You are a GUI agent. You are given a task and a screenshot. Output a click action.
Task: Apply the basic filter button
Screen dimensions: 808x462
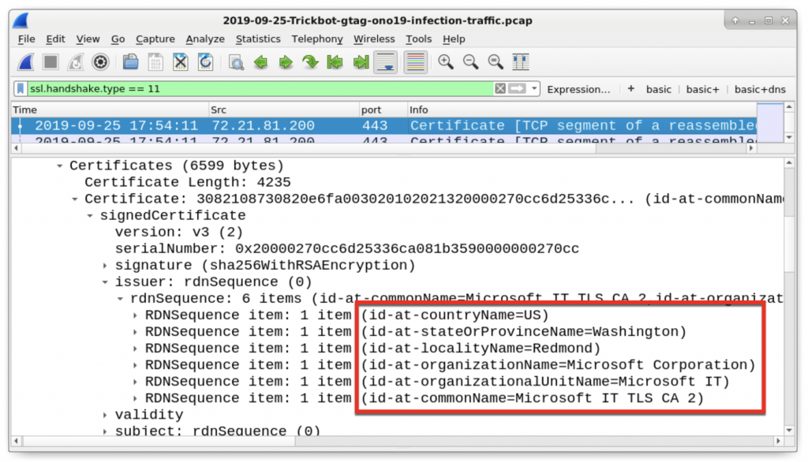tap(659, 89)
